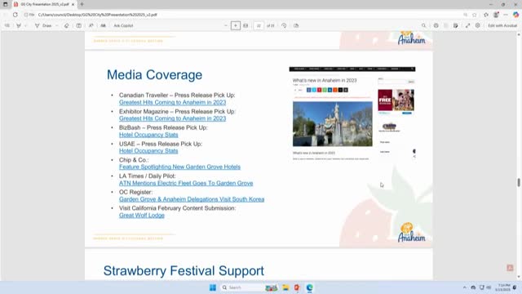This screenshot has height=294, width=522.
Task: Toggle the page view layout icon
Action: tap(79, 25)
